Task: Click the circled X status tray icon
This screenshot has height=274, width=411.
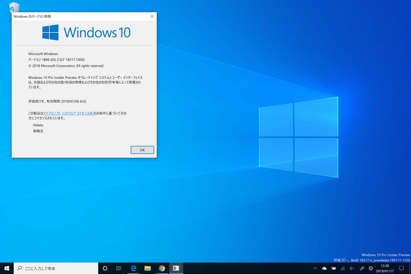Action: 370,268
